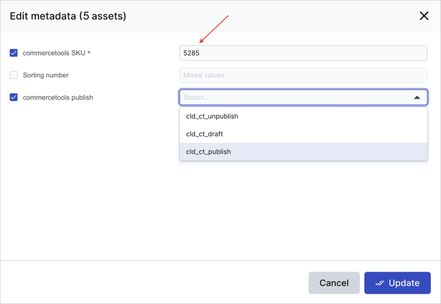Choose cld_ct_publish option
Screen dimensions: 441x304
click(303, 151)
